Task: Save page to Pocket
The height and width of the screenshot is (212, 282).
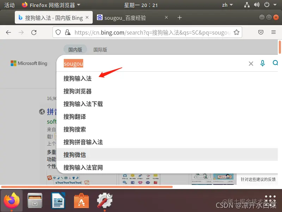Action: (x=261, y=32)
